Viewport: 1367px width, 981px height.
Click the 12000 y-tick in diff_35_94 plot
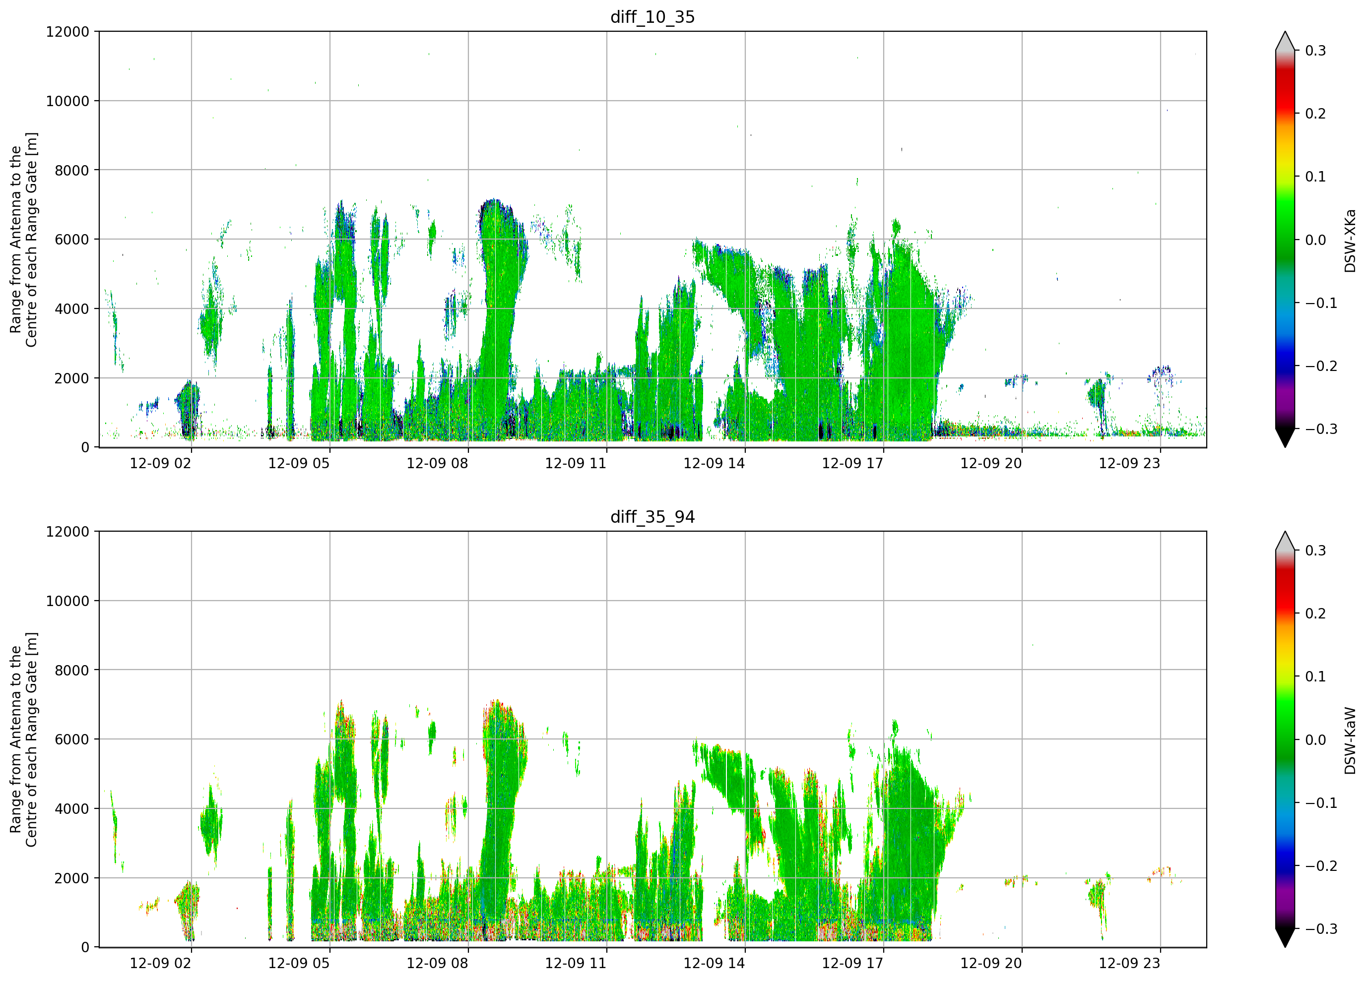tap(67, 532)
